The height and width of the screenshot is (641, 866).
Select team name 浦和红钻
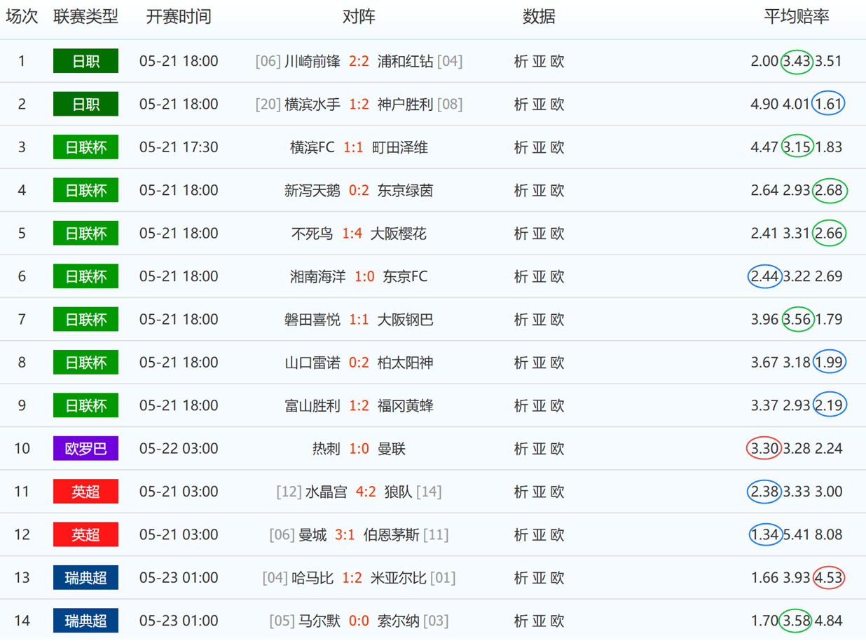[405, 62]
